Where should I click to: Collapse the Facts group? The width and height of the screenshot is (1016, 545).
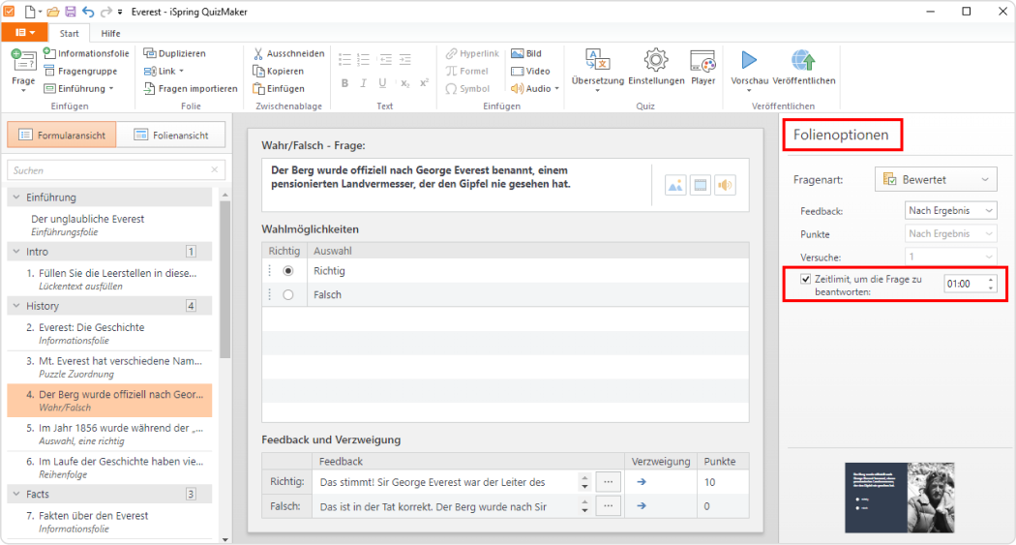(16, 494)
